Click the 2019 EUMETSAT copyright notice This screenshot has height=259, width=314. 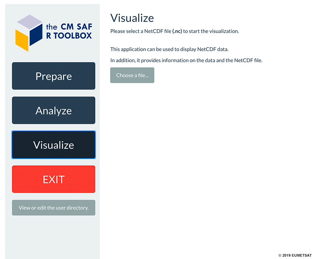tap(295, 255)
